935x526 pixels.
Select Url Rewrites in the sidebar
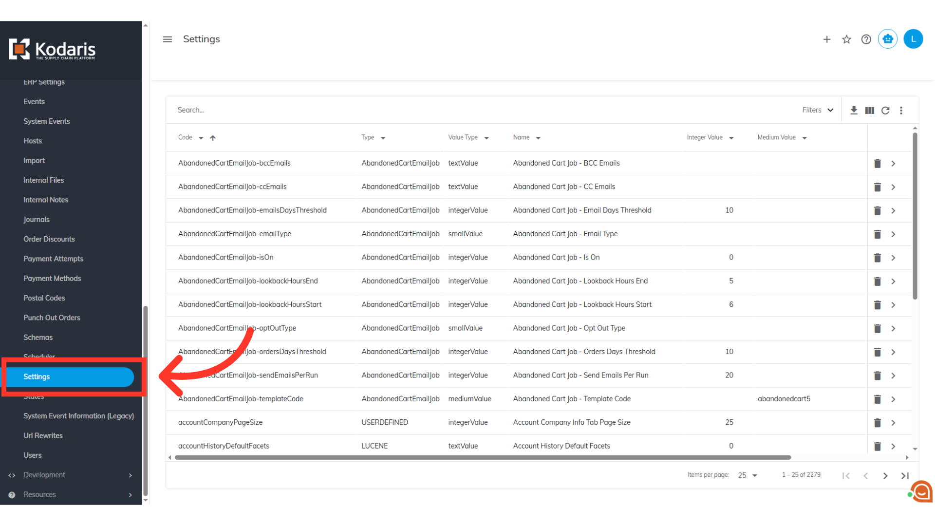(43, 435)
